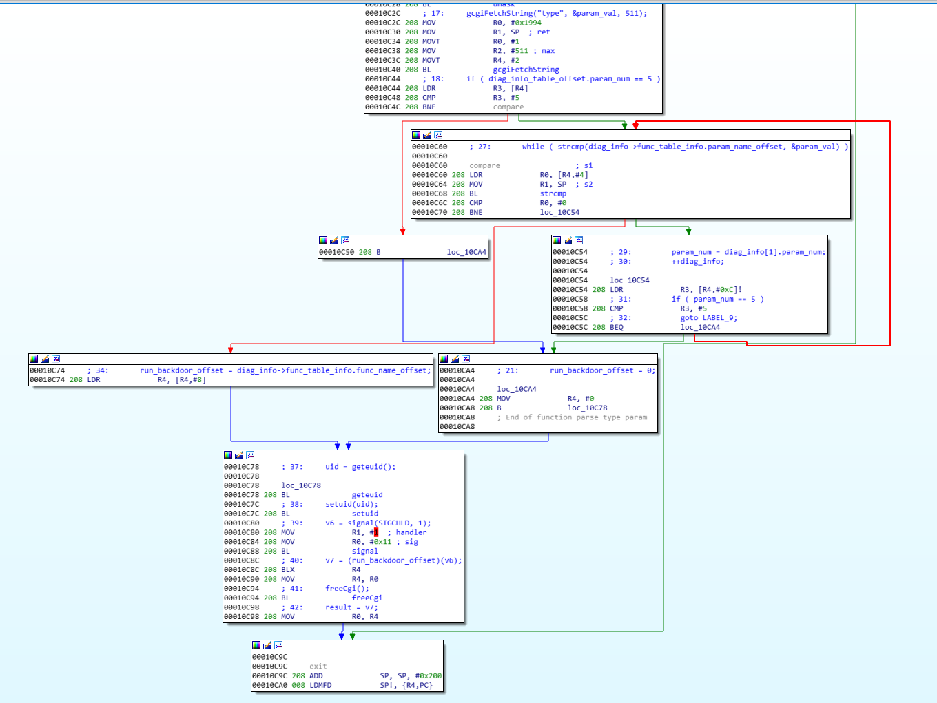Click 'exit' label in bottom node
Image resolution: width=937 pixels, height=703 pixels.
(x=318, y=667)
